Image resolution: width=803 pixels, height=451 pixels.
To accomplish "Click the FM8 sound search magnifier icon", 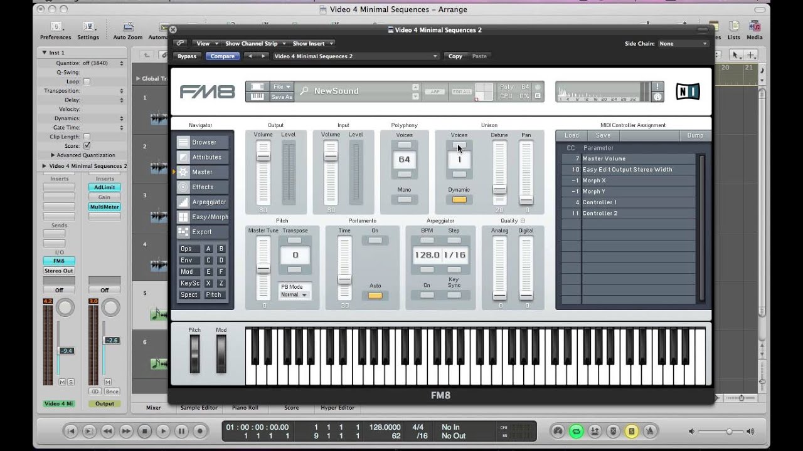I will pyautogui.click(x=304, y=91).
